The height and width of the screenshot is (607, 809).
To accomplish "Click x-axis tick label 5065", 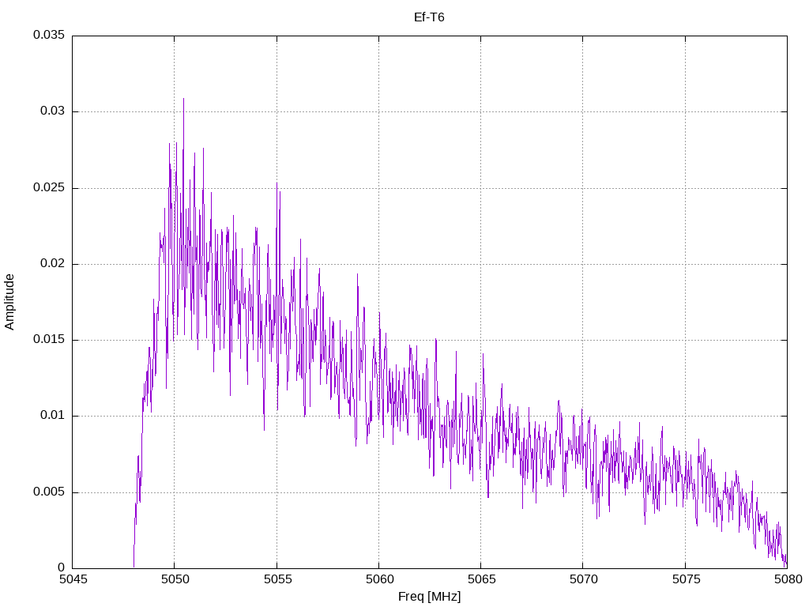I will [482, 579].
